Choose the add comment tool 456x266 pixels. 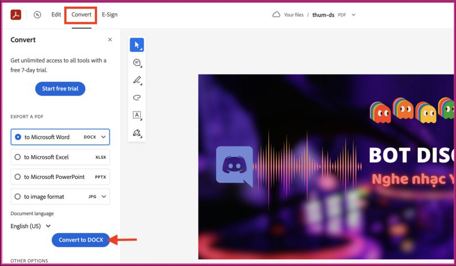tap(137, 63)
